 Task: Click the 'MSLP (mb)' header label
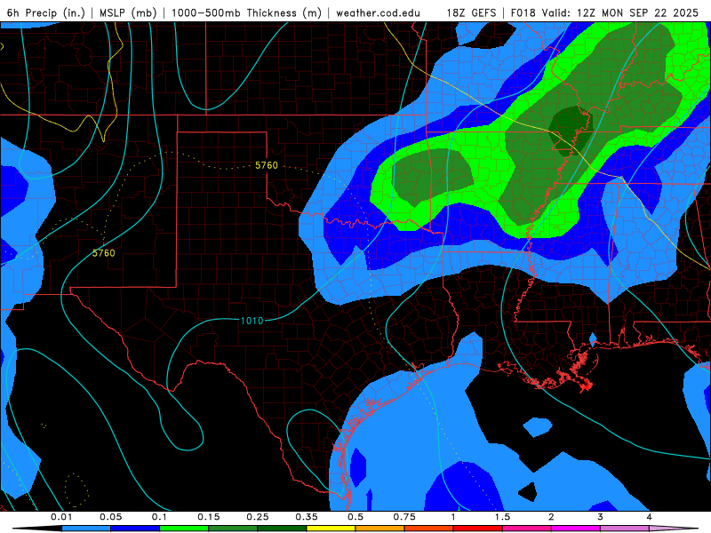(128, 12)
